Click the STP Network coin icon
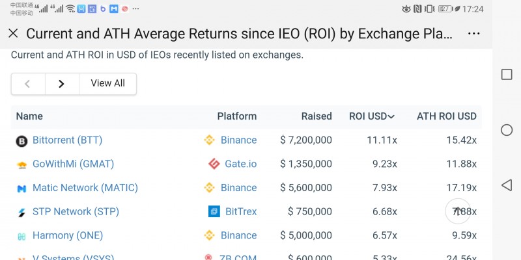The image size is (521, 260). pos(21,212)
